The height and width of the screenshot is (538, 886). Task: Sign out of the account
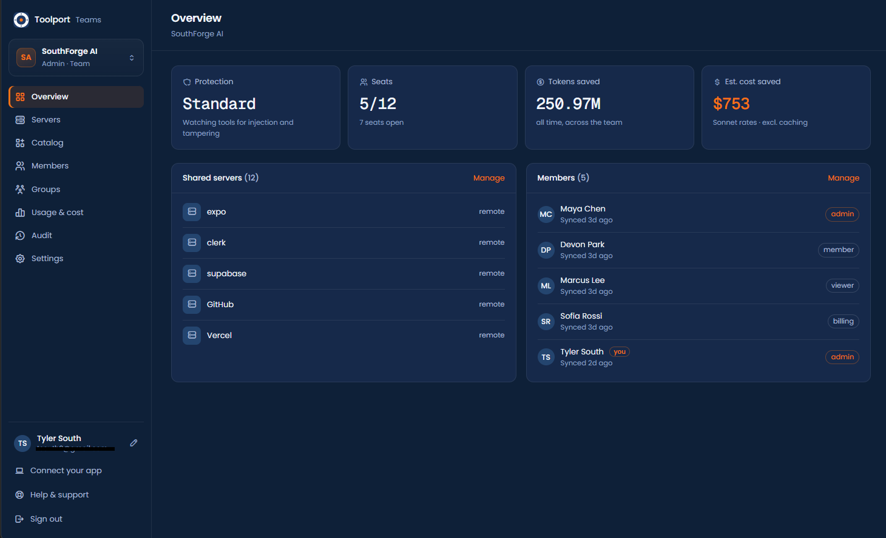pyautogui.click(x=46, y=519)
